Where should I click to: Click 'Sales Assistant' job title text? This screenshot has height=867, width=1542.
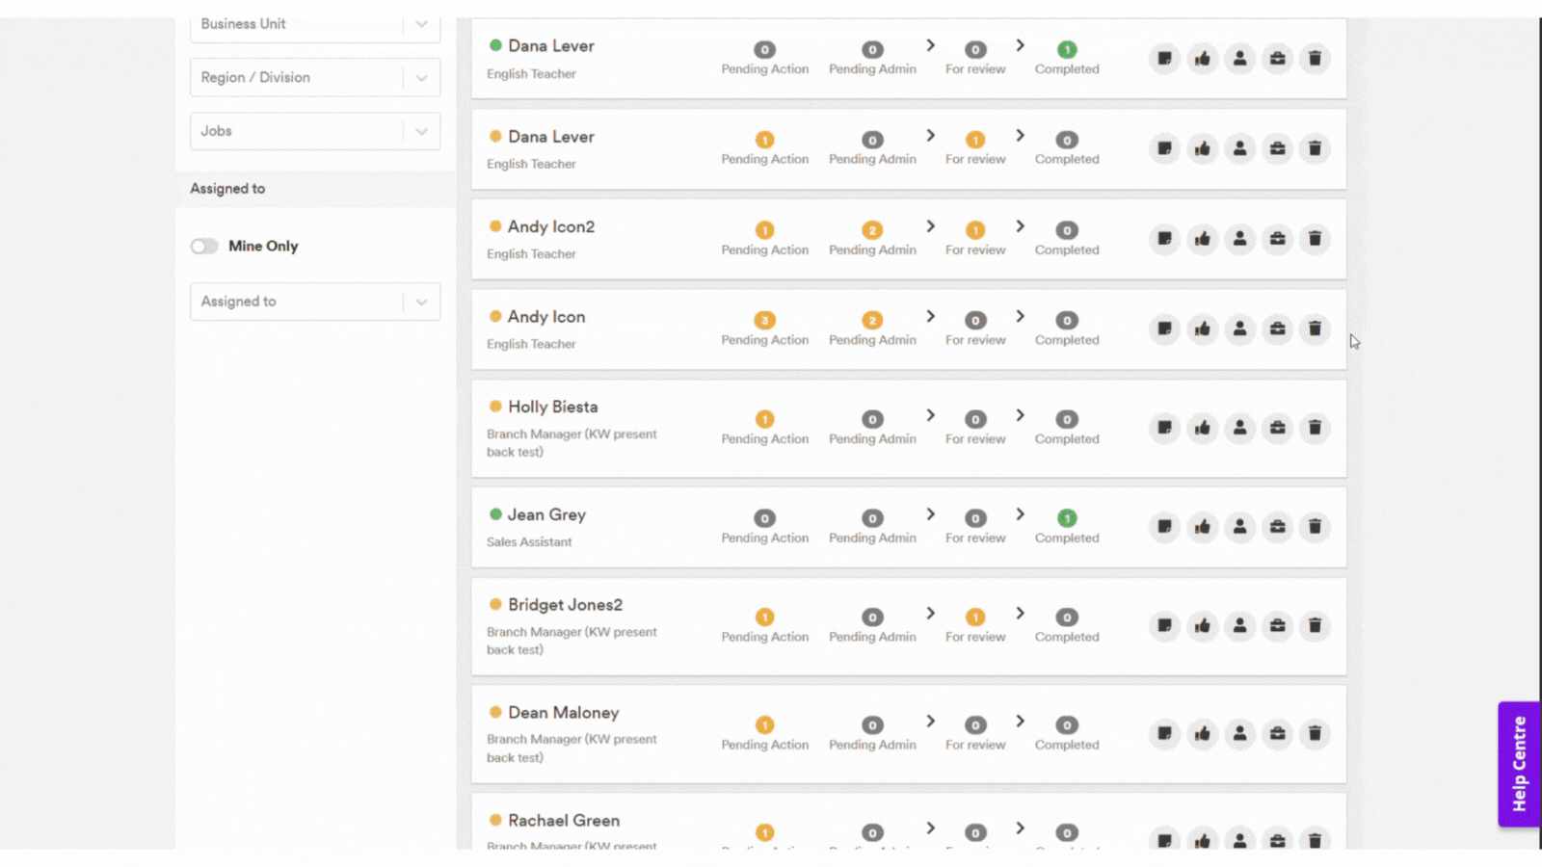click(x=529, y=542)
